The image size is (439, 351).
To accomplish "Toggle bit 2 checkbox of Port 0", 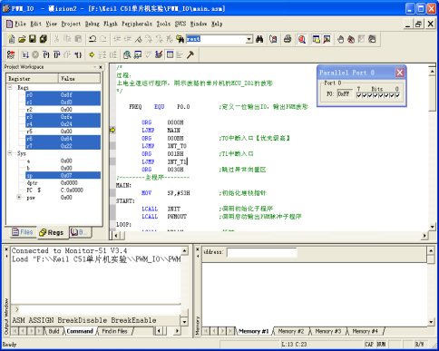I will pyautogui.click(x=386, y=95).
